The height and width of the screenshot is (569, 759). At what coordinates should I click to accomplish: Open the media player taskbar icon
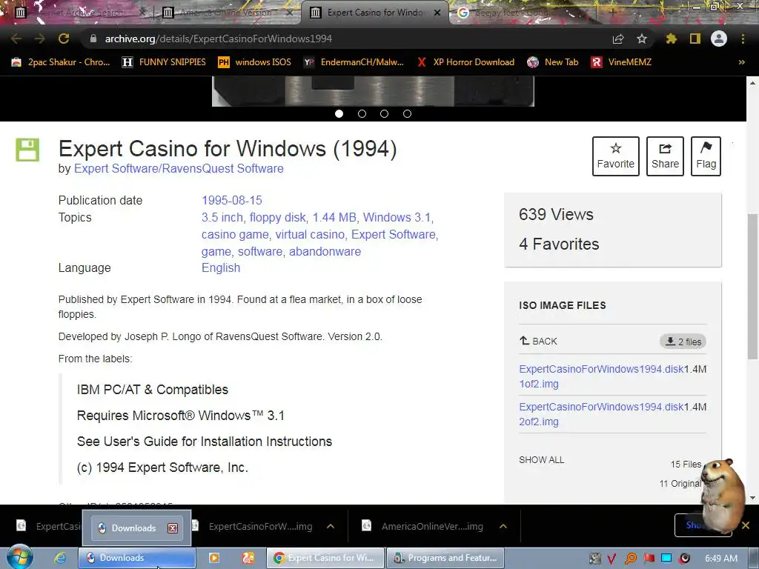click(x=213, y=558)
